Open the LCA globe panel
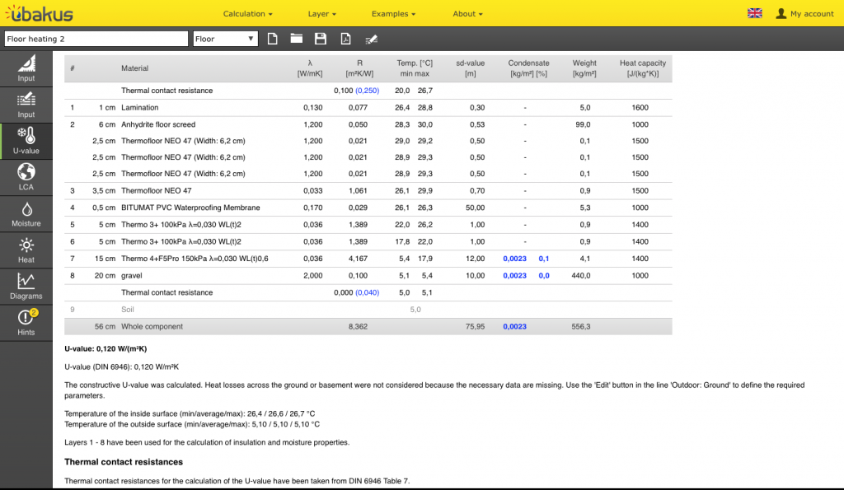This screenshot has height=490, width=844. pyautogui.click(x=26, y=177)
